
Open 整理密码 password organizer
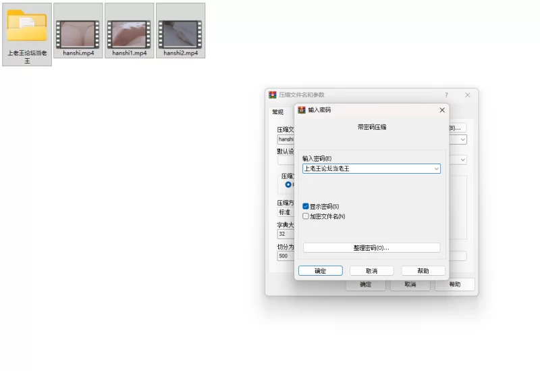click(x=372, y=248)
